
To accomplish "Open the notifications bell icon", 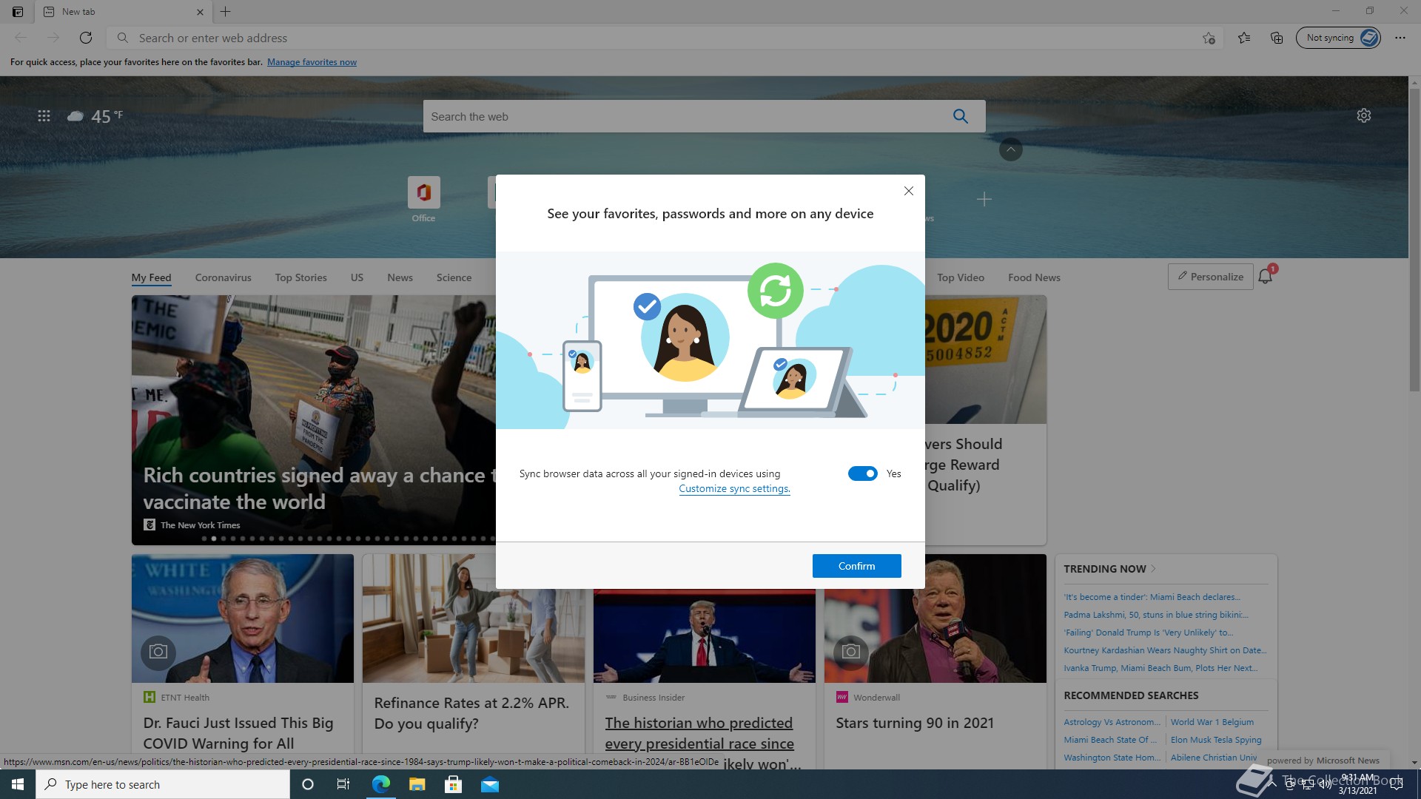I will (x=1266, y=277).
